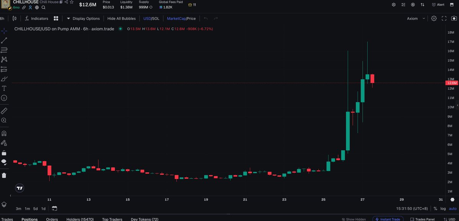The width and height of the screenshot is (459, 221).
Task: Redo the last chart action
Action: (216, 18)
